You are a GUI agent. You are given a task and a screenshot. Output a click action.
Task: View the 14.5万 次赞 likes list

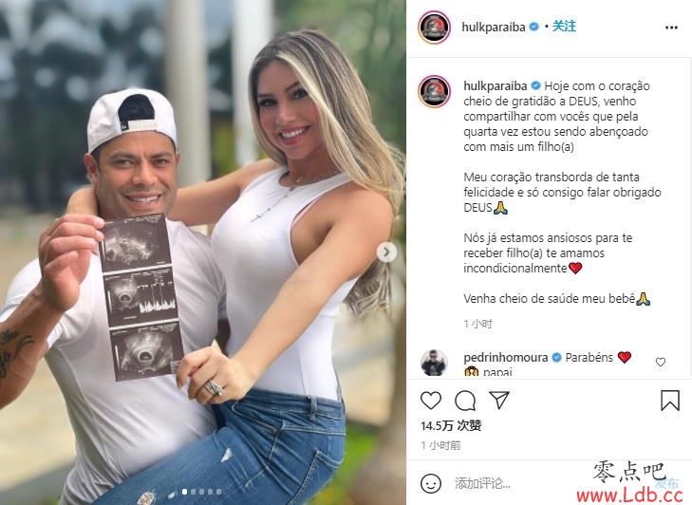[x=451, y=425]
